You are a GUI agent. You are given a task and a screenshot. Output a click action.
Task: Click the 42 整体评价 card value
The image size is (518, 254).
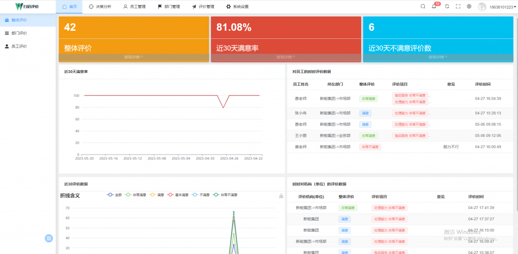point(70,27)
